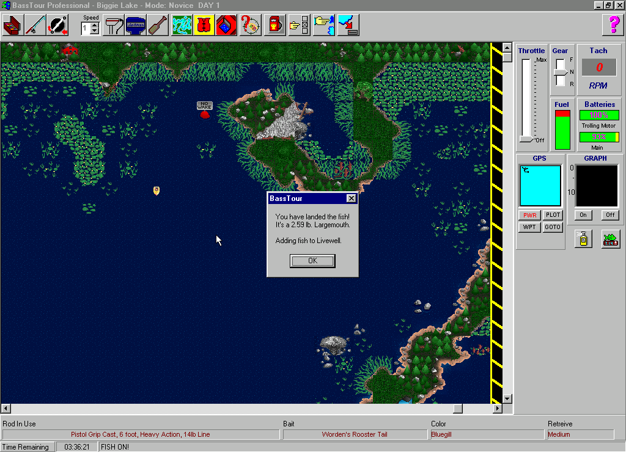Click the fuel pump icon
The height and width of the screenshot is (452, 626).
click(275, 25)
